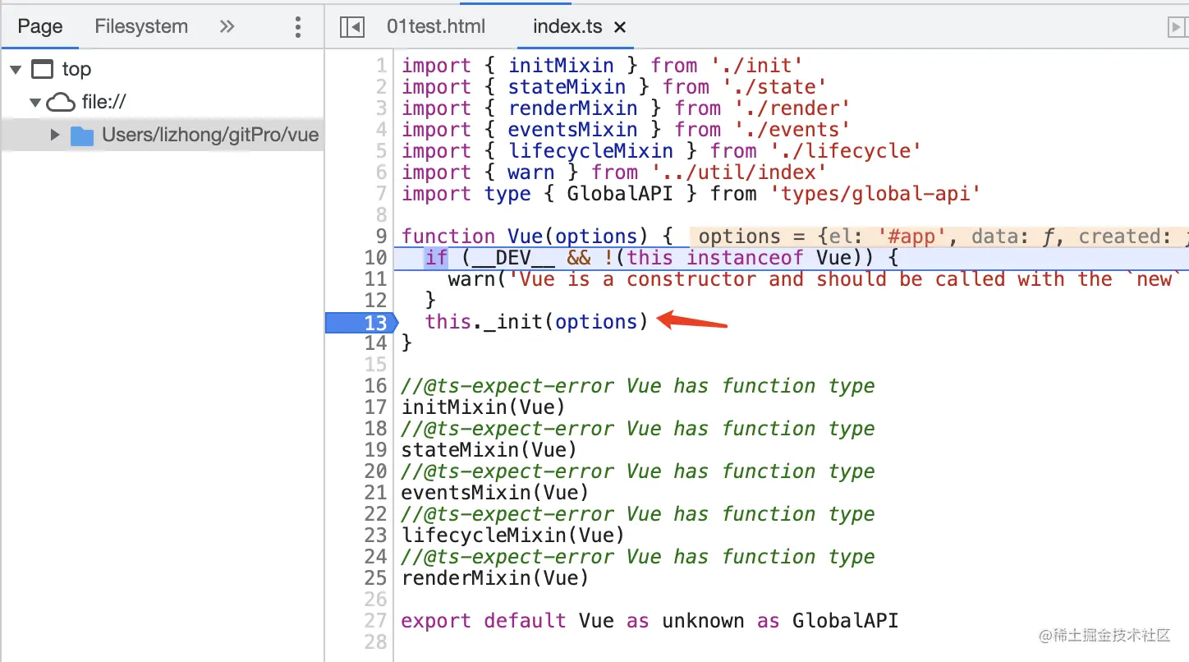Click the frame icon beside top
Viewport: 1189px width, 662px height.
coord(42,69)
